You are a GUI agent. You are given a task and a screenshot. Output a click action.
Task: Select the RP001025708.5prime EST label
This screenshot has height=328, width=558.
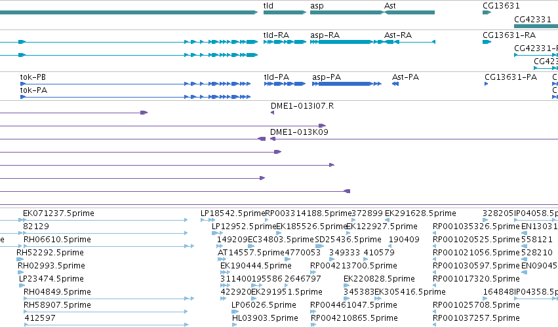tap(476, 305)
